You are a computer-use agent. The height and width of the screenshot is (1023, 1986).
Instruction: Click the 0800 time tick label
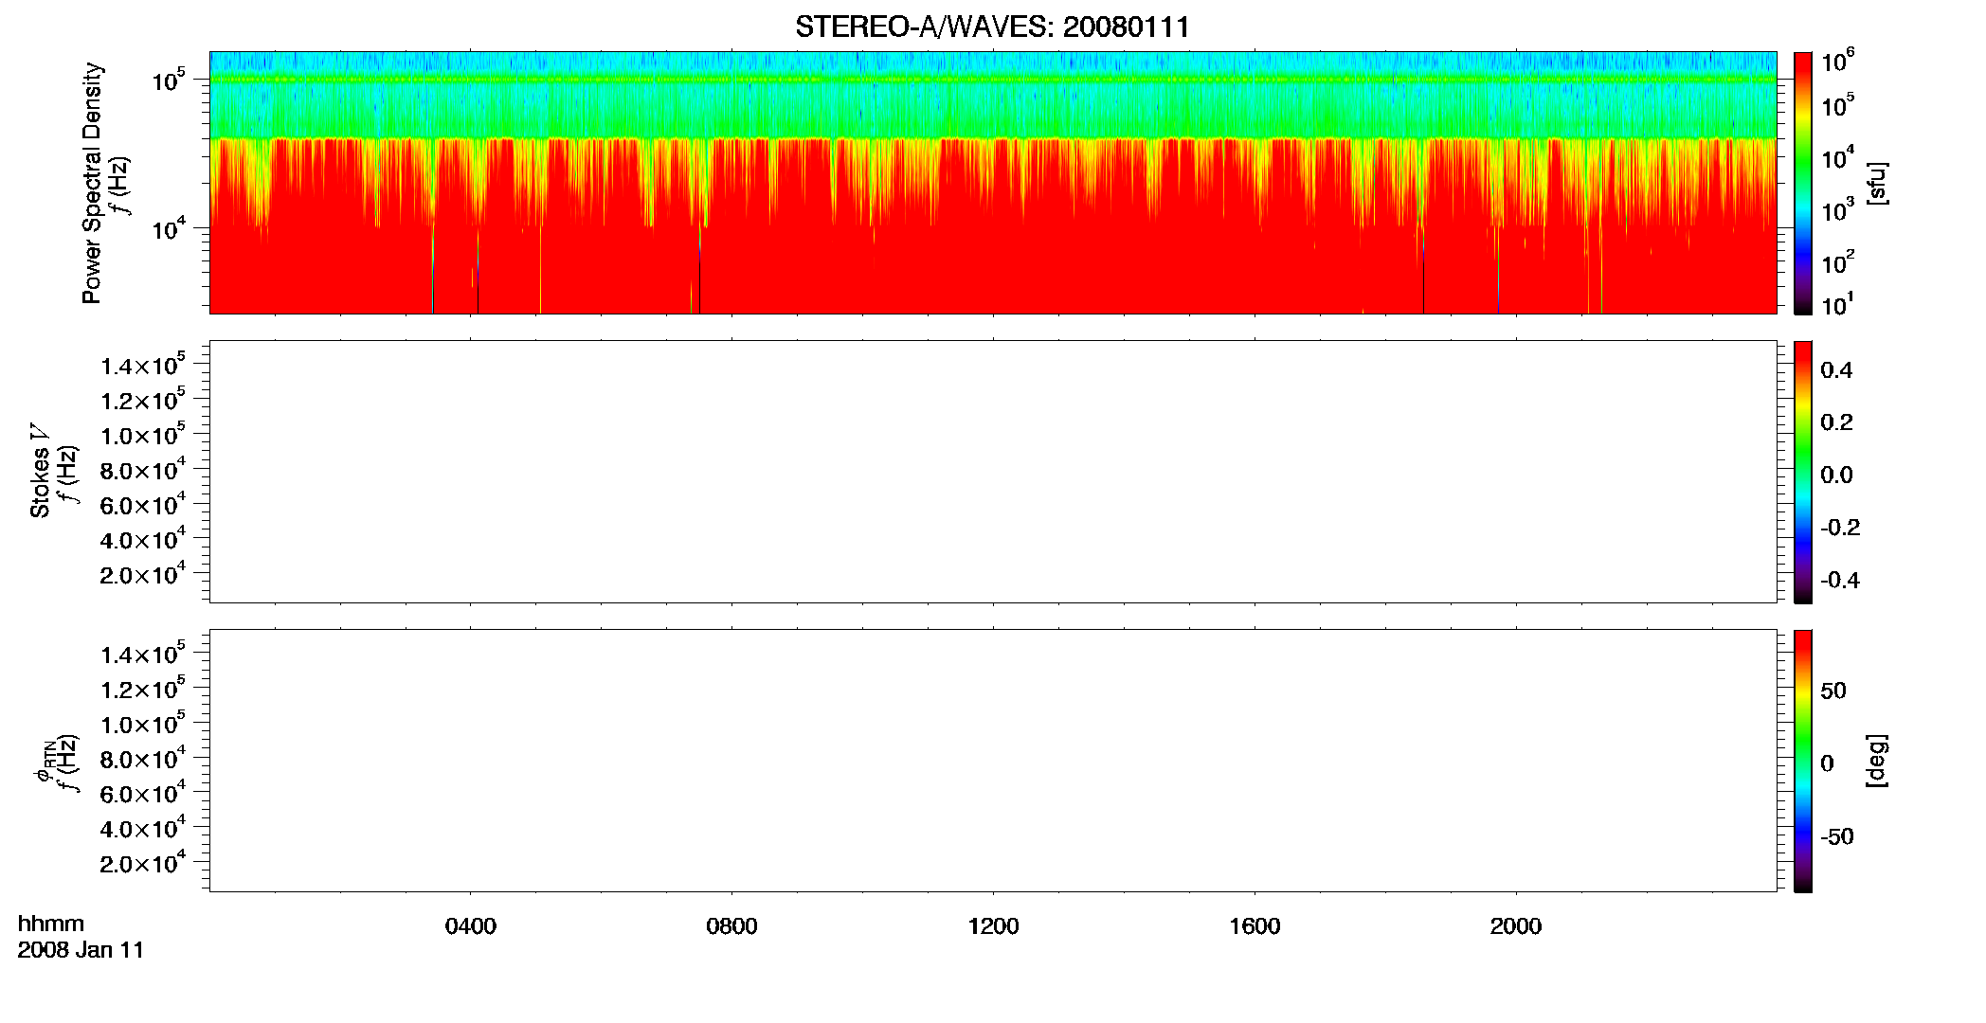click(731, 926)
